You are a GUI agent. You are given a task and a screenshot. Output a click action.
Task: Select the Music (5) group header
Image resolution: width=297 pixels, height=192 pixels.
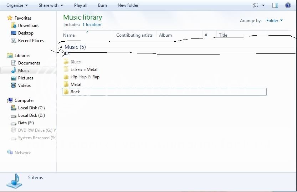point(75,47)
